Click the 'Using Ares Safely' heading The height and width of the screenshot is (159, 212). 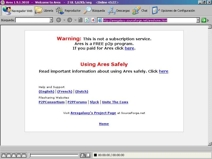click(x=104, y=64)
